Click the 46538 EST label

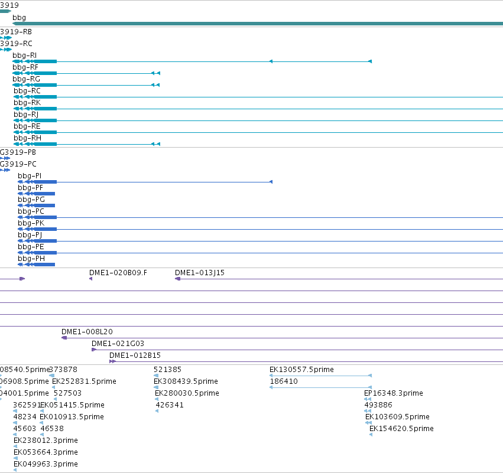(x=52, y=429)
